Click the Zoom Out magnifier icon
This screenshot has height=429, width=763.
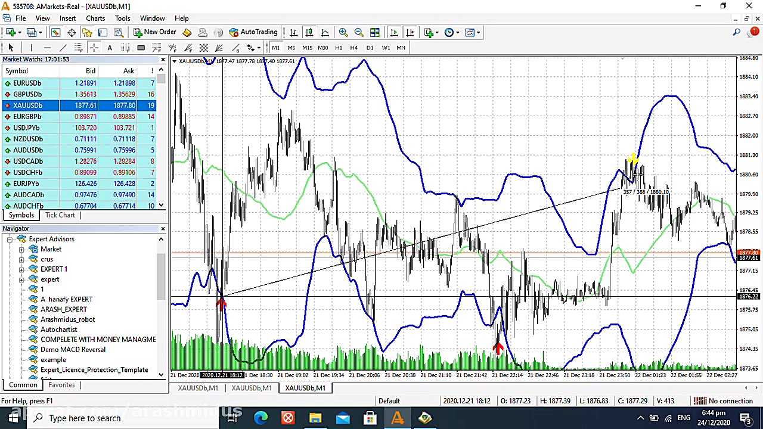click(359, 32)
